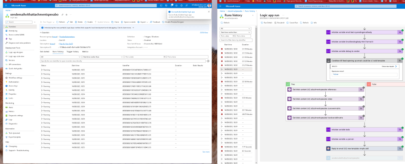The image size is (405, 164).
Task: Open the JSON View link
Action: (204, 32)
